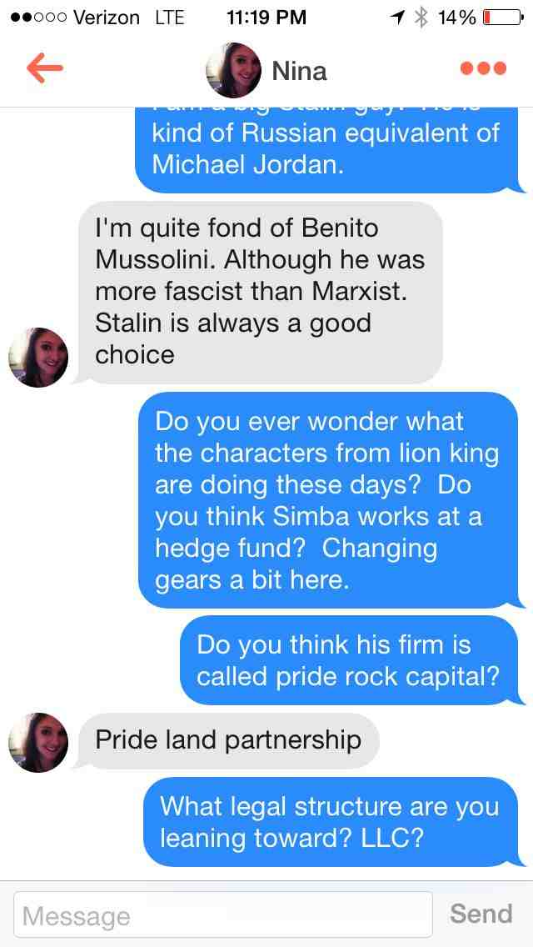Tap the "What legal structure" message bubble
Viewport: 533px width, 947px height.
click(x=329, y=822)
